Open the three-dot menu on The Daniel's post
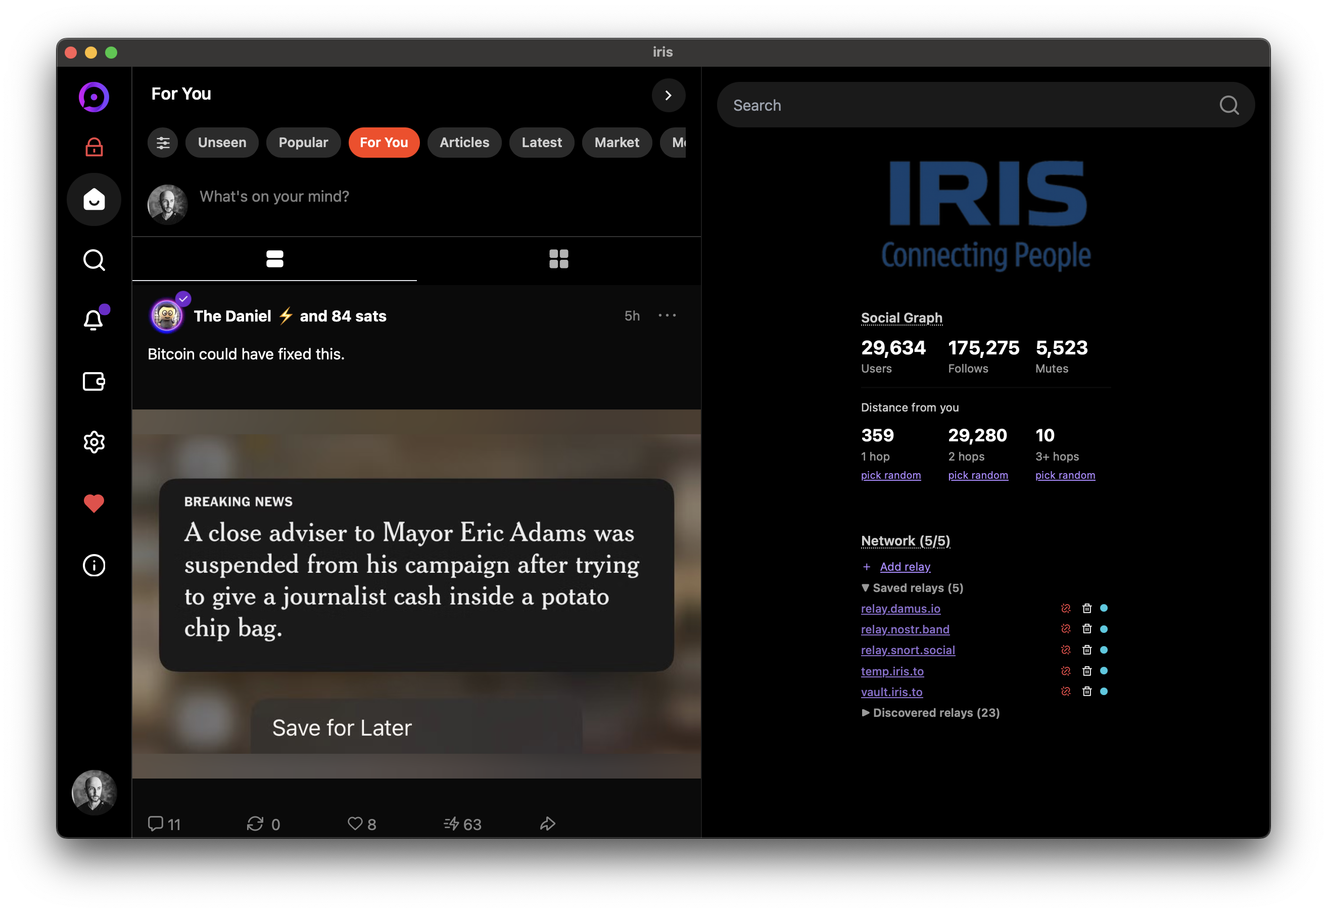 click(667, 315)
